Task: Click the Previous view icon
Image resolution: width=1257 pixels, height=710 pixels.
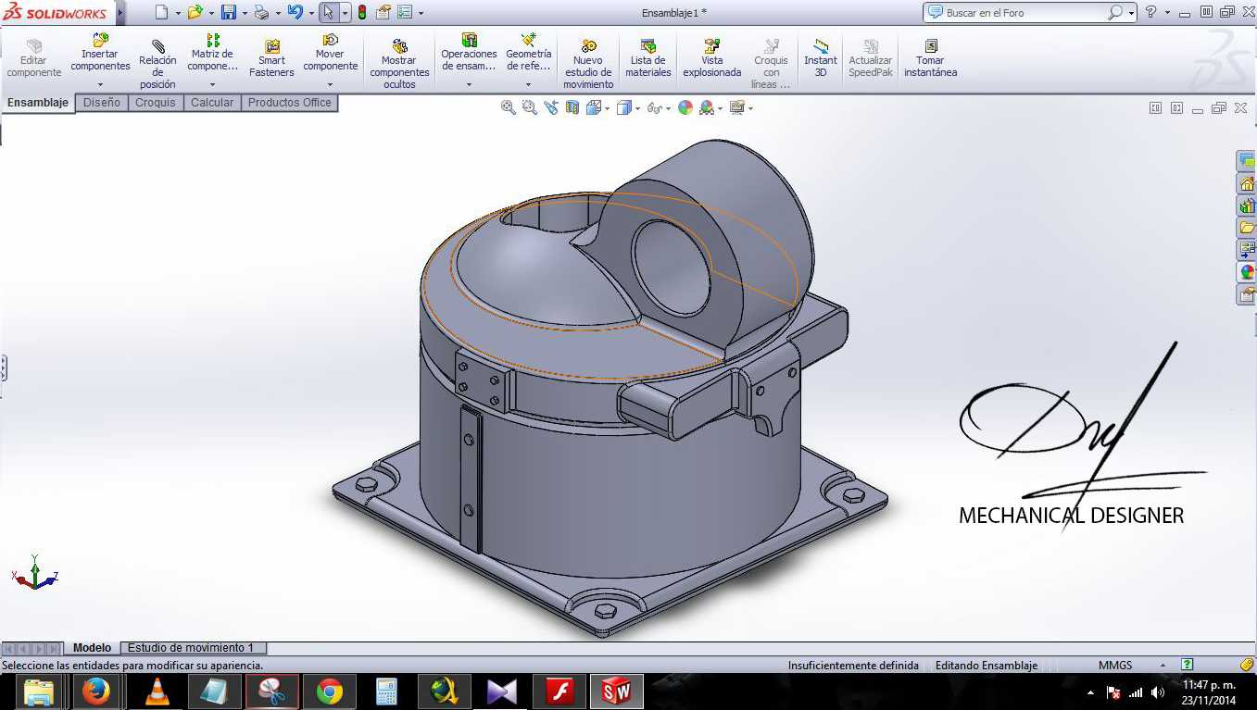Action: [x=550, y=107]
